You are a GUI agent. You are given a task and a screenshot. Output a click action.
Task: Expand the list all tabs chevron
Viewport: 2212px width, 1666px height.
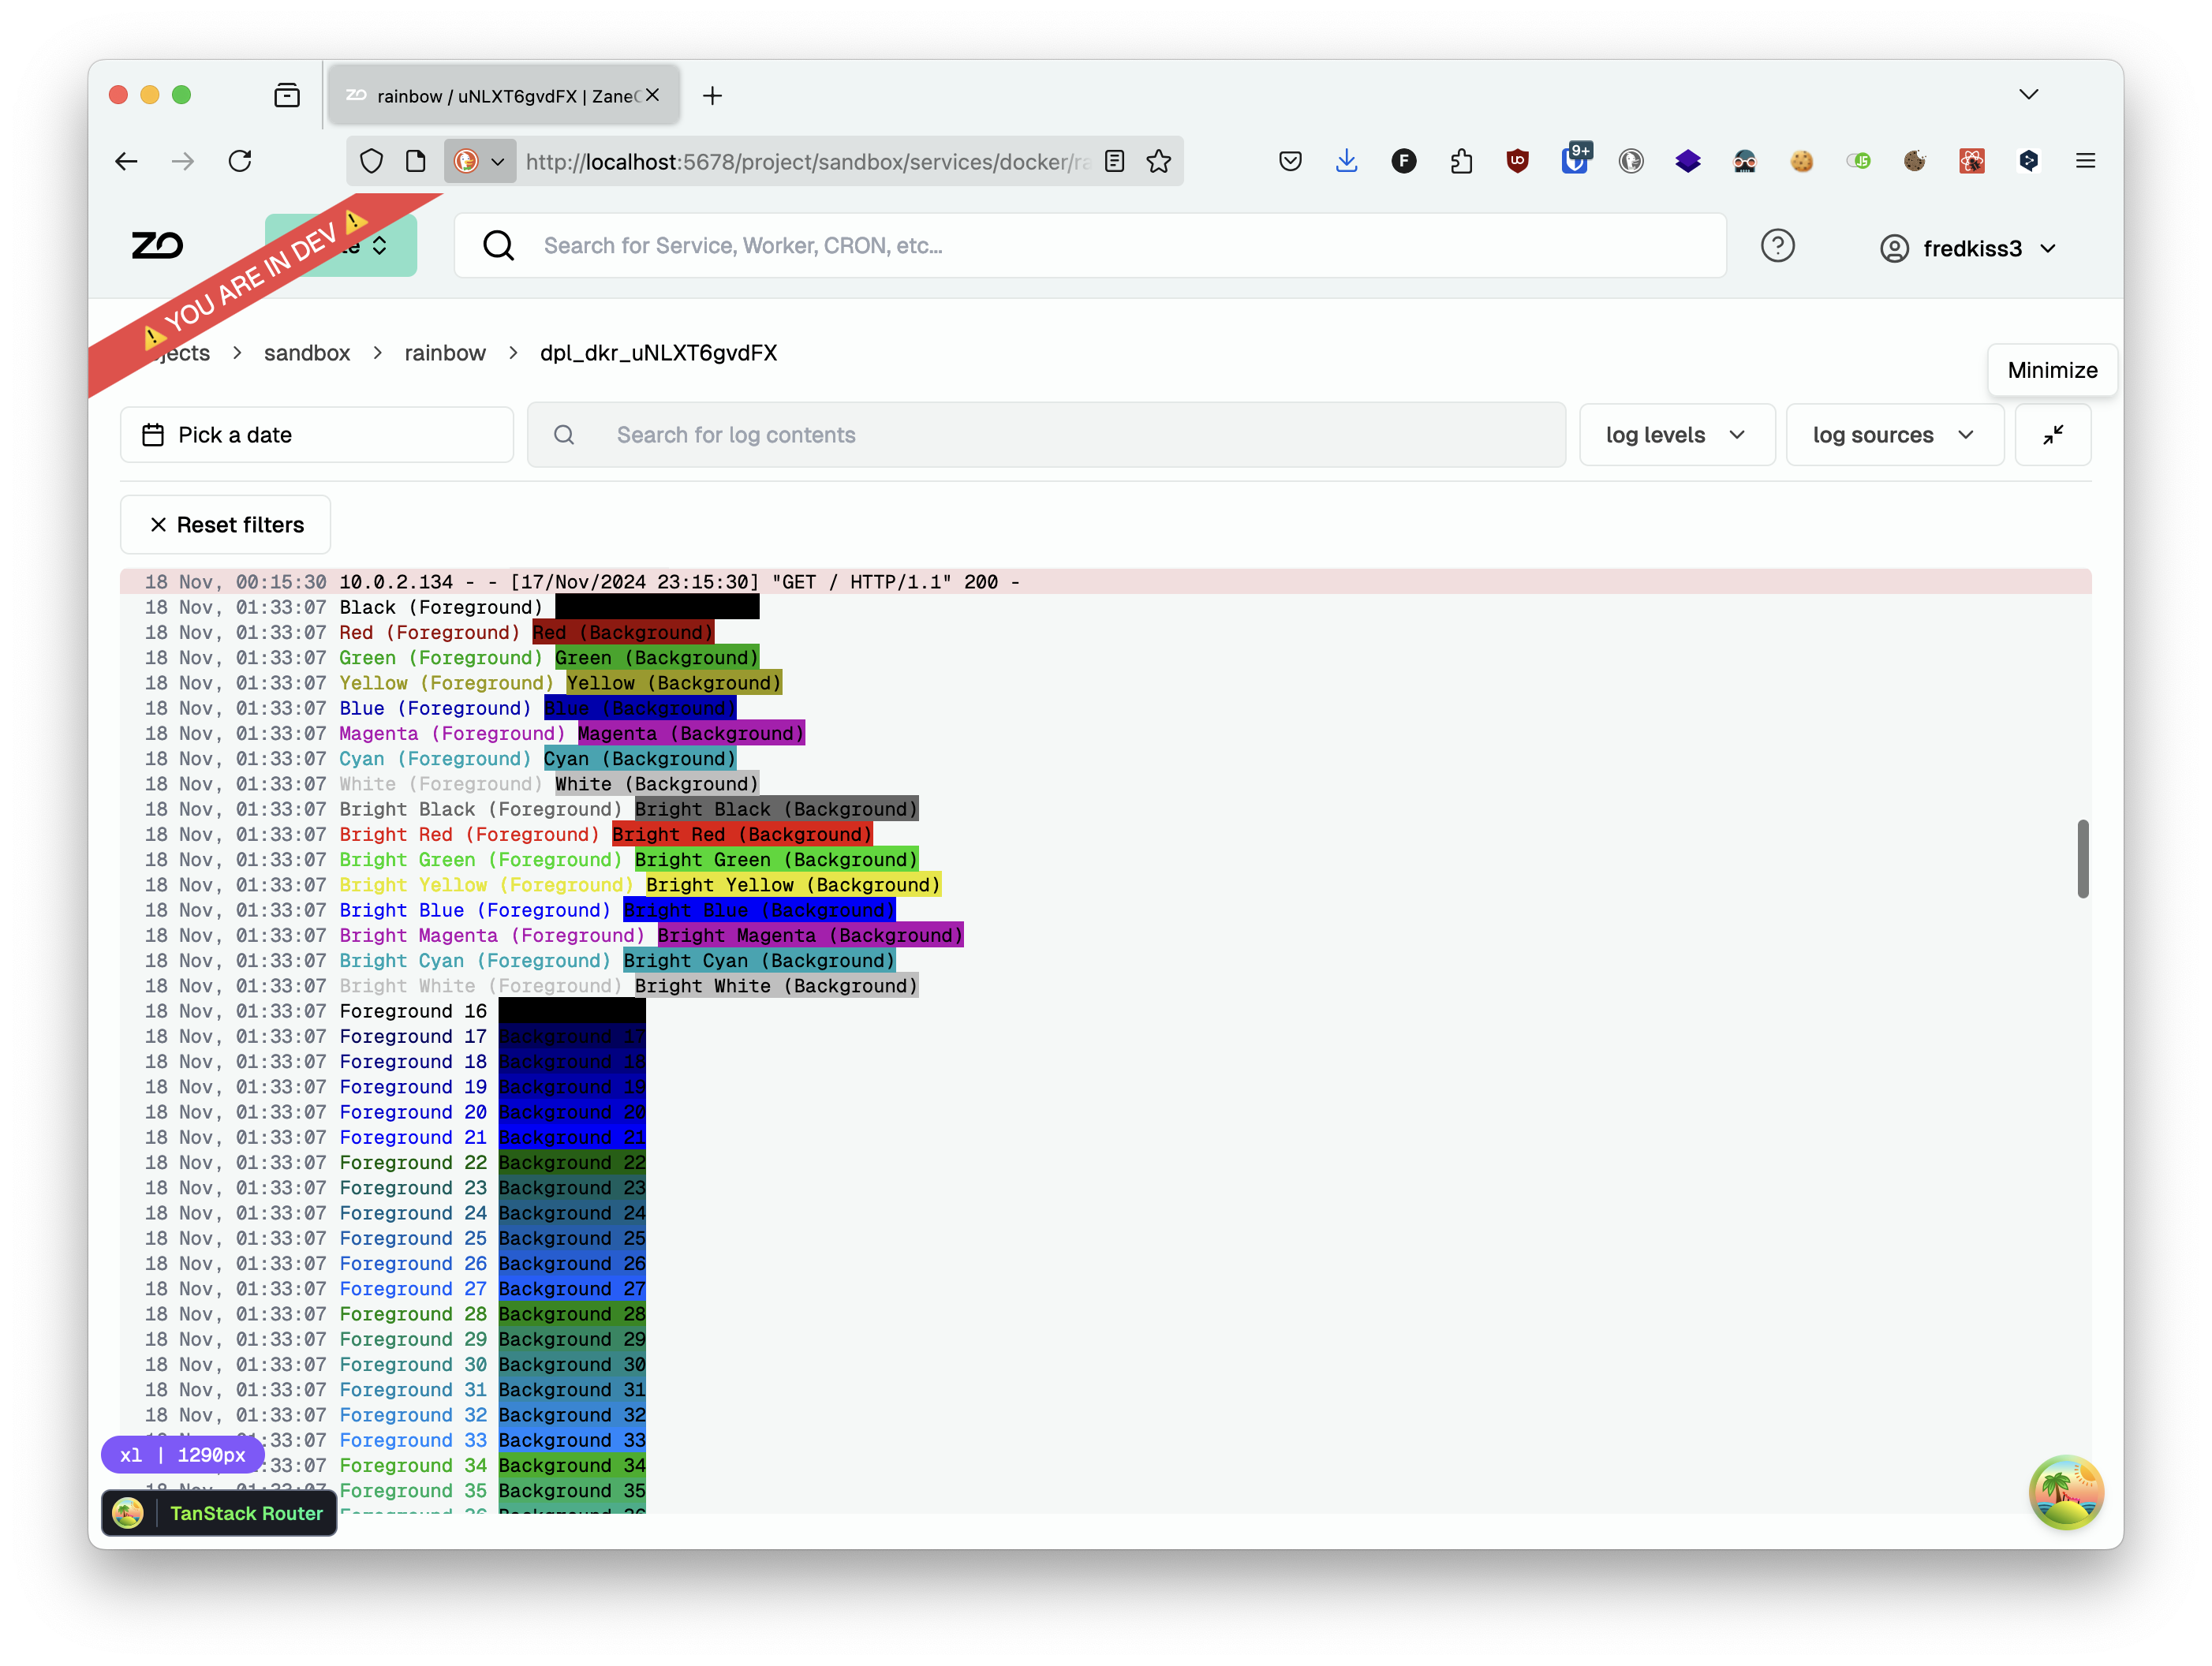2029,95
